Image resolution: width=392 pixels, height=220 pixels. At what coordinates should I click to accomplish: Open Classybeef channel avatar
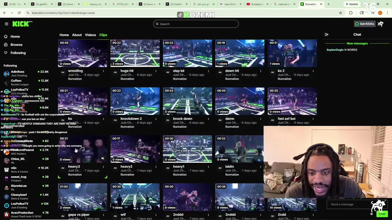click(x=6, y=196)
